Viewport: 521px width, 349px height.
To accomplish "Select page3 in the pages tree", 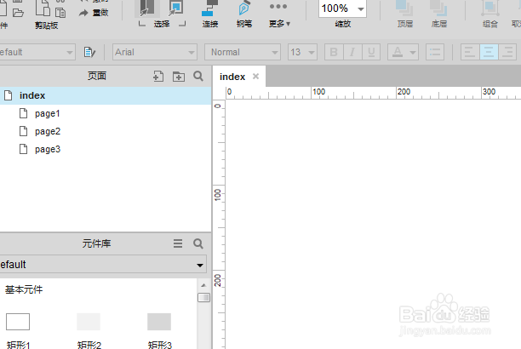I will (47, 150).
